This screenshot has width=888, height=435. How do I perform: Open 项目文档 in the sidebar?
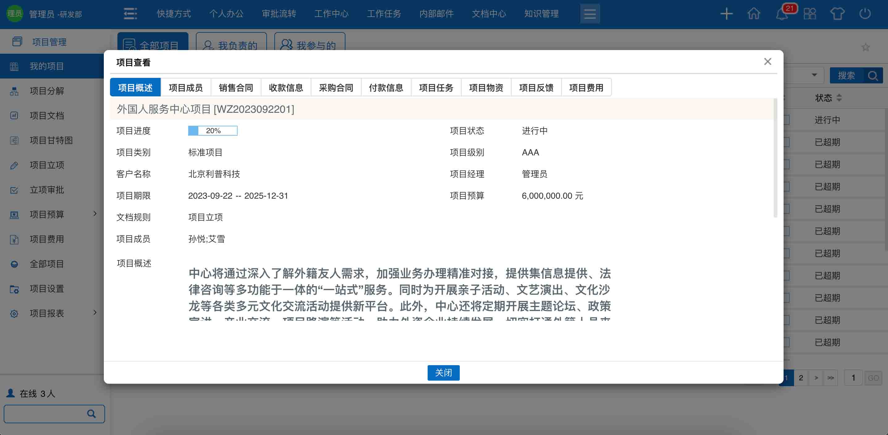[x=47, y=116]
